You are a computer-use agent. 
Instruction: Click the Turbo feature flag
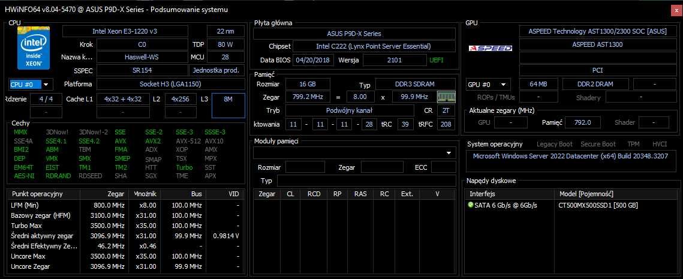(184, 167)
